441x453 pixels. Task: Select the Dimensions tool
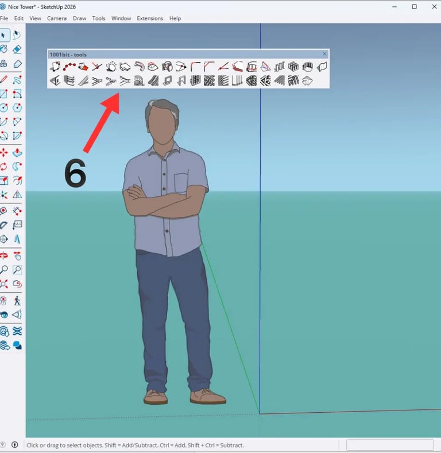pos(17,211)
